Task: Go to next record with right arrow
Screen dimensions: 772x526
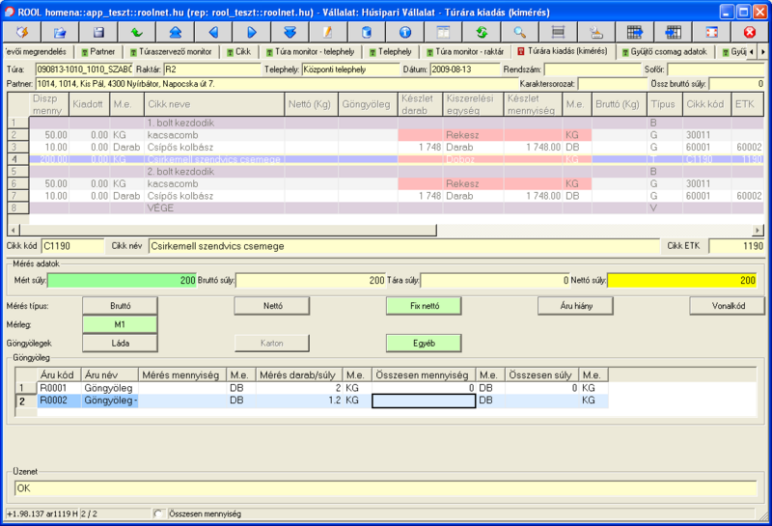Action: tap(251, 33)
